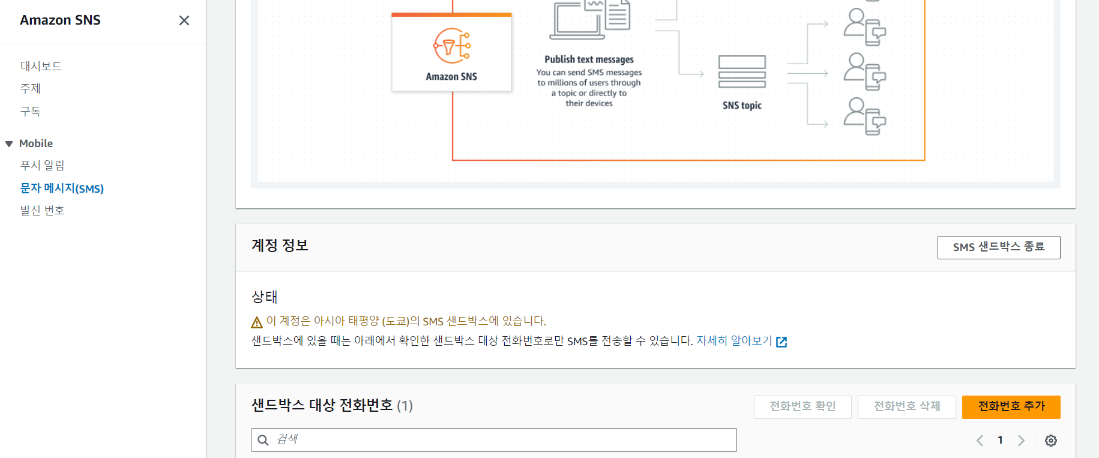Click the SNS topic icon in diagram

tap(742, 72)
